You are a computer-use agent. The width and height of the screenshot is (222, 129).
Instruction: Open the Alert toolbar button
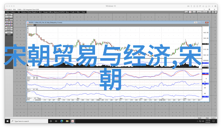(40, 12)
